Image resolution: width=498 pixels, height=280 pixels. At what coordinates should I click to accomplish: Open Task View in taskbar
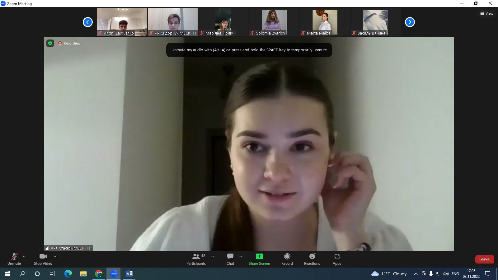52,274
